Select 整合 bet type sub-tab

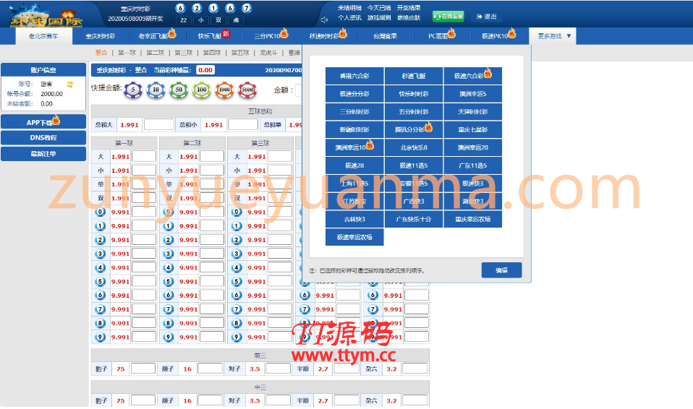(101, 53)
